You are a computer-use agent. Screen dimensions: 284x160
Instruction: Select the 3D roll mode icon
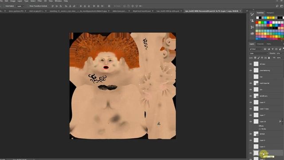tap(129, 6)
